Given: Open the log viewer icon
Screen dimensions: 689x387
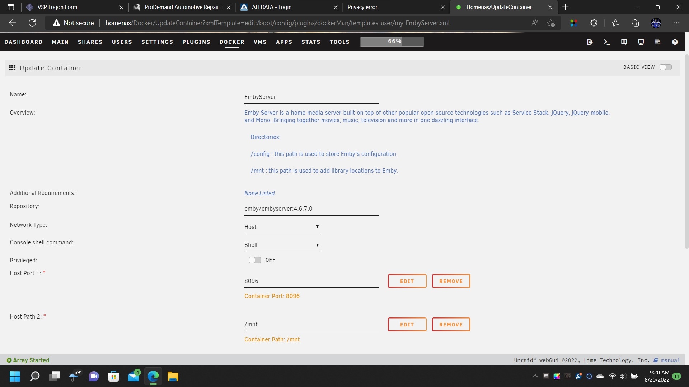Looking at the screenshot, I should click(x=657, y=42).
